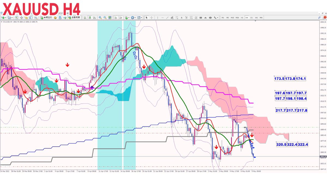Viewport: 327px width, 184px height.
Task: Expand the arrows objects dropdown
Action: pos(216,18)
